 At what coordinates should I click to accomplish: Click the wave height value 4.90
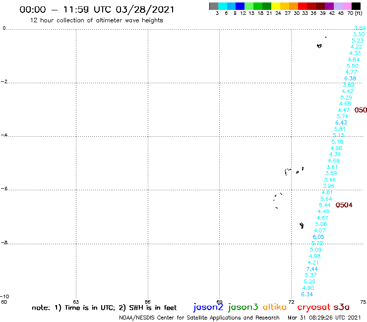click(x=308, y=288)
